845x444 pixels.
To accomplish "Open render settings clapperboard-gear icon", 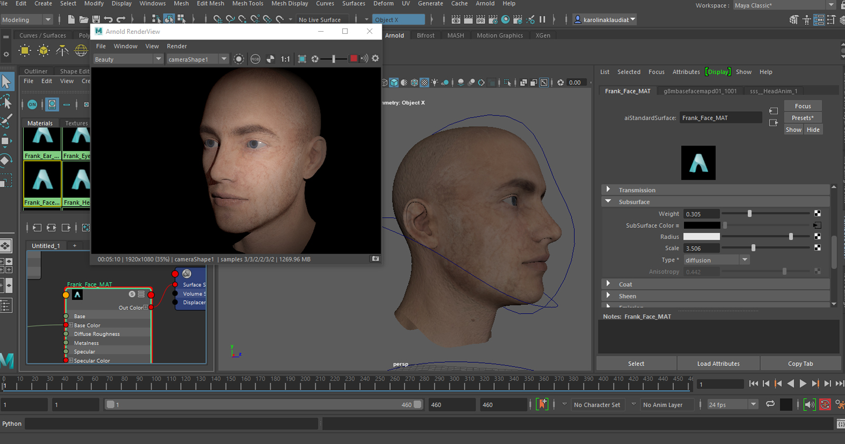I will (x=493, y=20).
